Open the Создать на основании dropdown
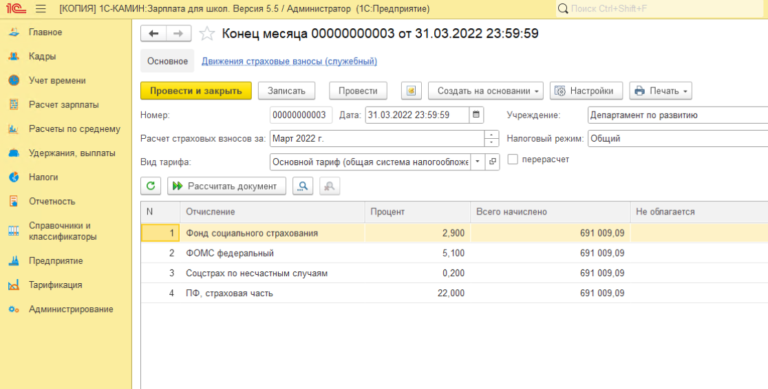Viewport: 768px width, 389px height. point(485,91)
